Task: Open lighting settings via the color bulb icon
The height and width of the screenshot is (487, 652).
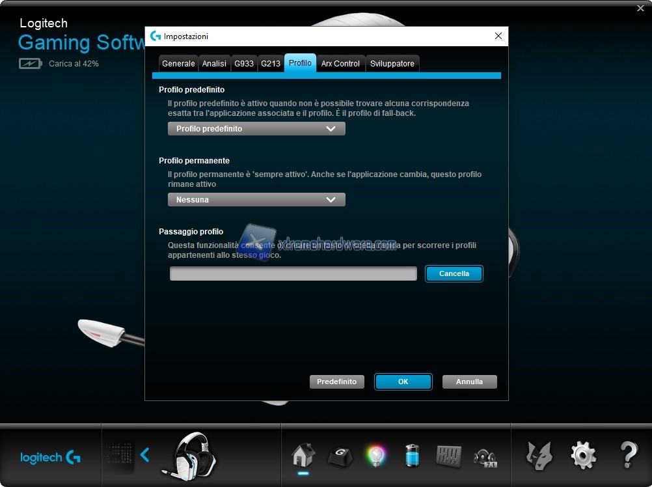Action: pyautogui.click(x=375, y=455)
